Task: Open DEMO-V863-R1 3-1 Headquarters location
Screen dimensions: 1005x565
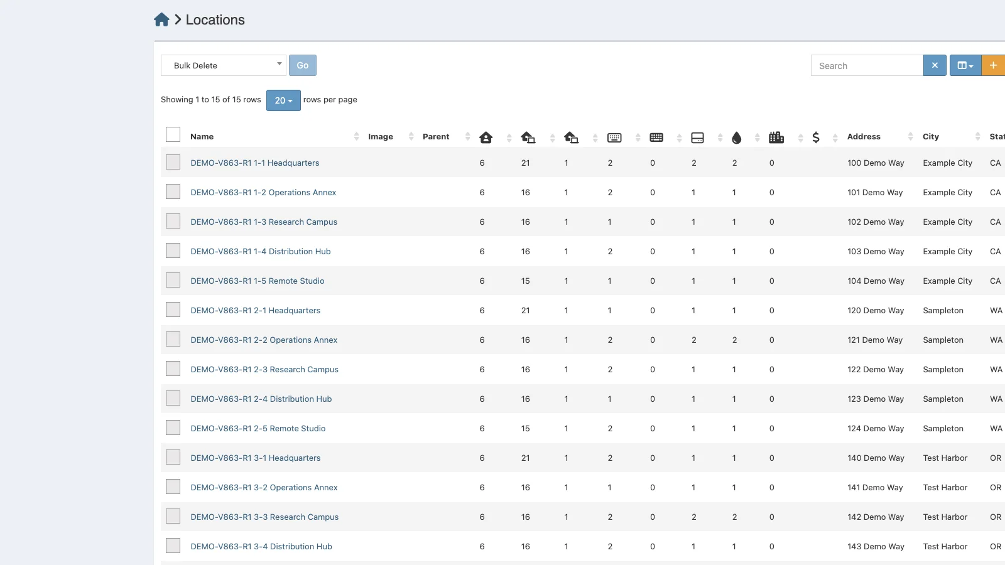Action: pyautogui.click(x=256, y=458)
